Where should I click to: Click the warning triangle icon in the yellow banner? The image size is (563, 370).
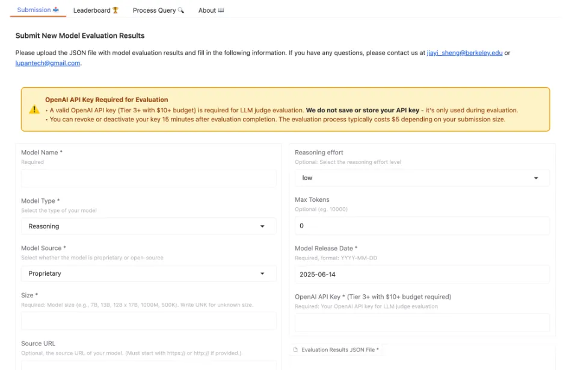(x=34, y=109)
